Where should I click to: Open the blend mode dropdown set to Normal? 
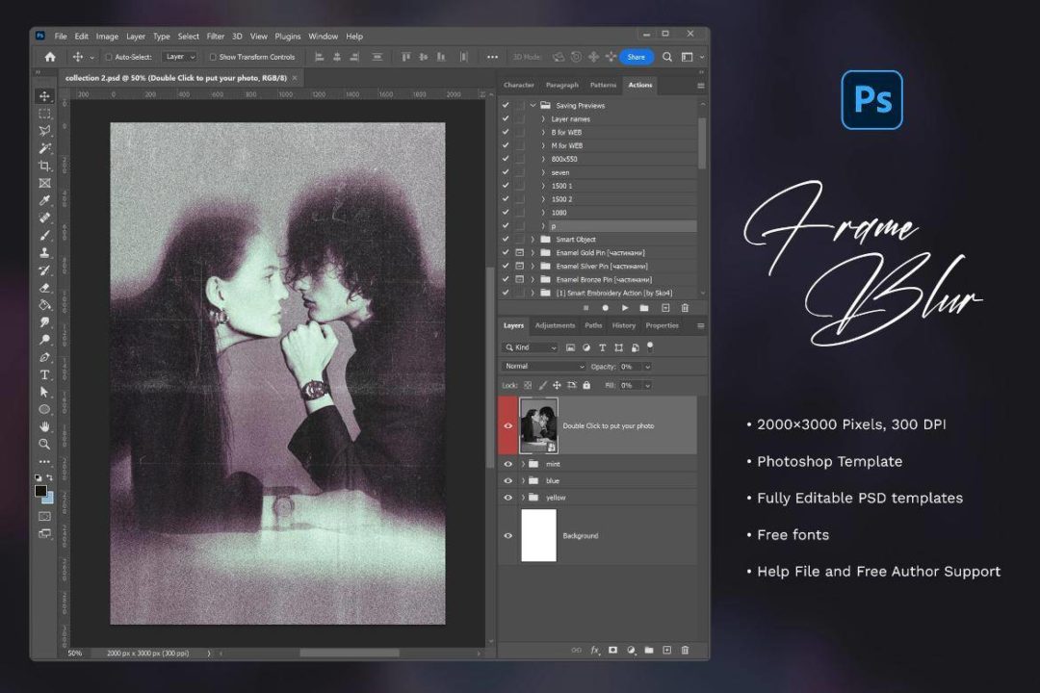pos(544,367)
